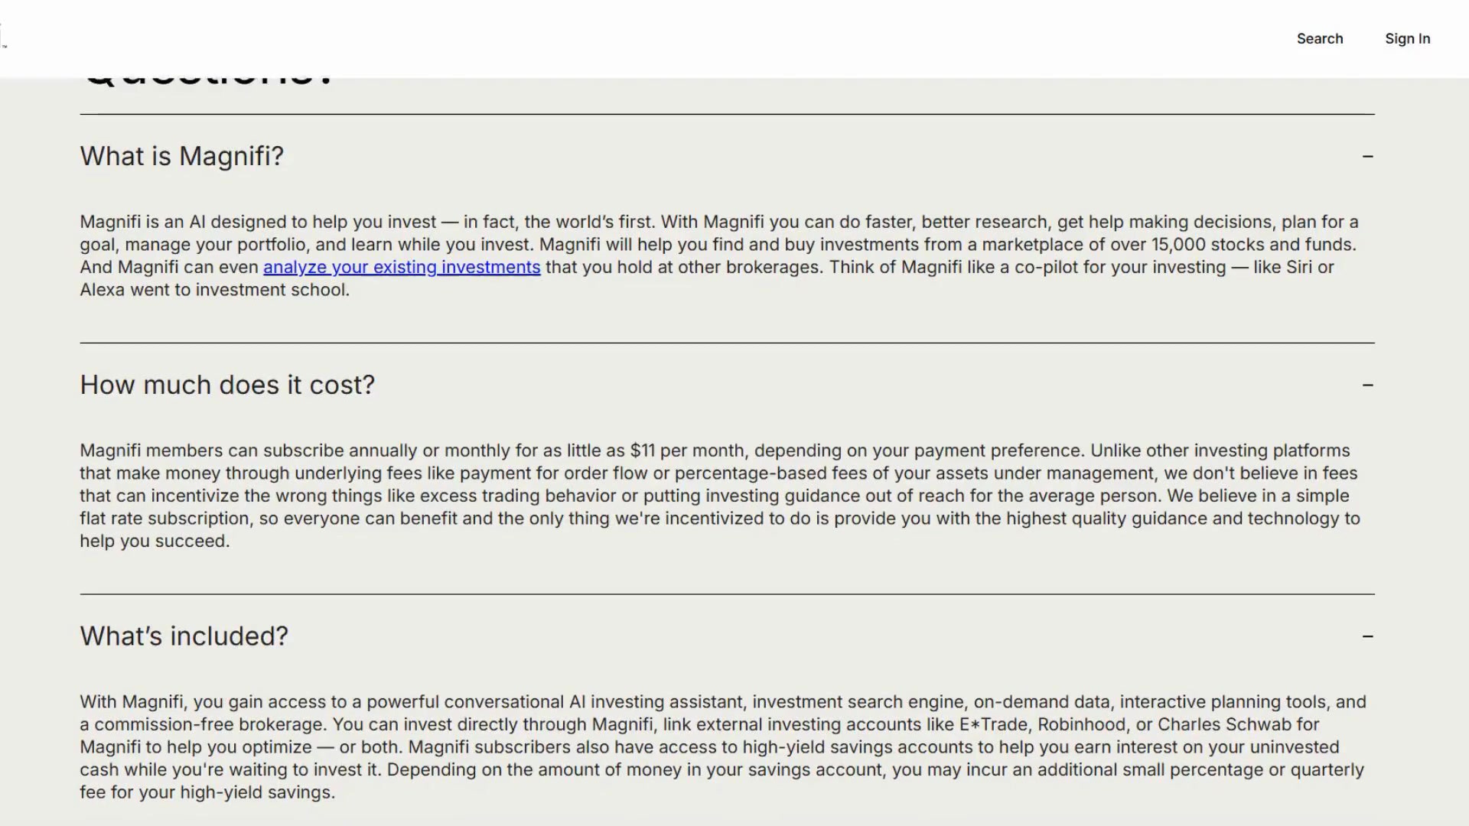Image resolution: width=1469 pixels, height=826 pixels.
Task: Click the "flat rate subscription" phrase
Action: pos(164,519)
